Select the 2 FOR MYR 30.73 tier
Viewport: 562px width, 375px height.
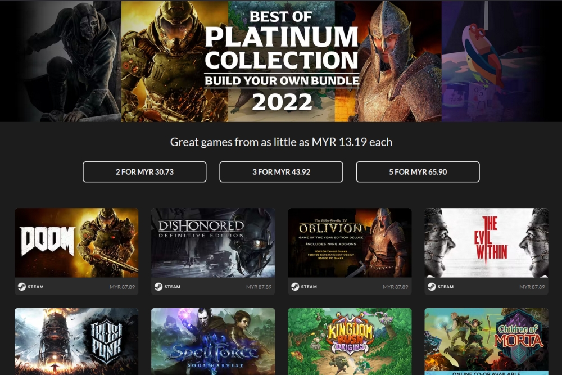tap(144, 171)
